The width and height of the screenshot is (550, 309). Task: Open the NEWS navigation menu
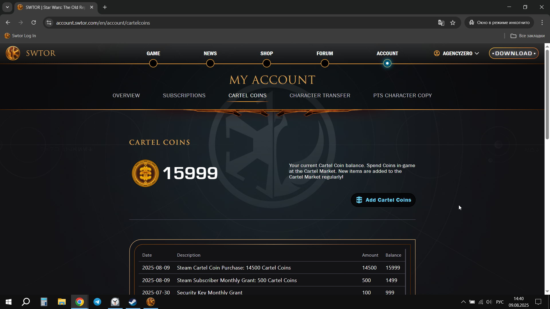[210, 54]
